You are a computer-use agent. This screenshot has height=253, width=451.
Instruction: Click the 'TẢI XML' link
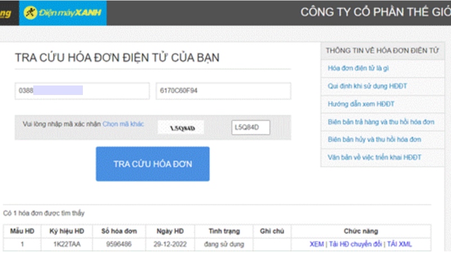point(399,244)
